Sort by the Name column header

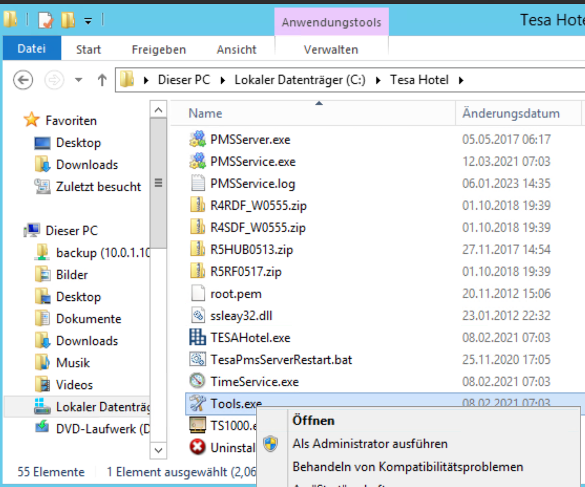pyautogui.click(x=312, y=113)
